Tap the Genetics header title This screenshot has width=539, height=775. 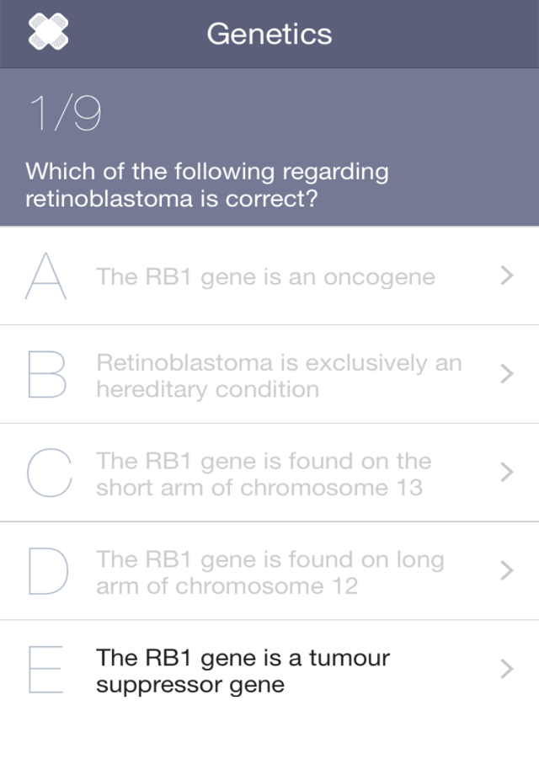click(269, 34)
